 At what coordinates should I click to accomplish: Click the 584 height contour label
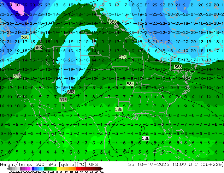pyautogui.click(x=130, y=84)
